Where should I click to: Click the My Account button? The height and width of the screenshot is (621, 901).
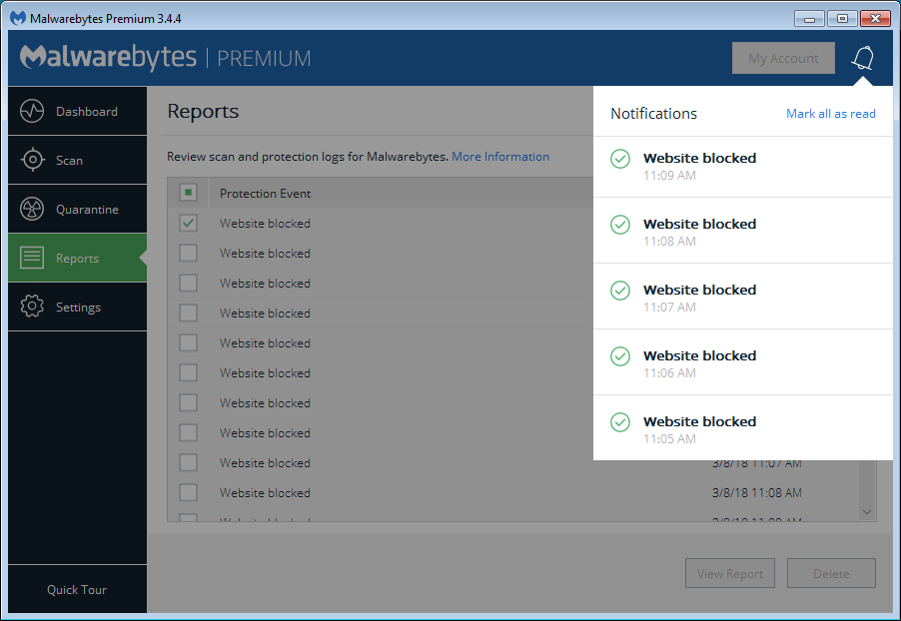(x=783, y=58)
